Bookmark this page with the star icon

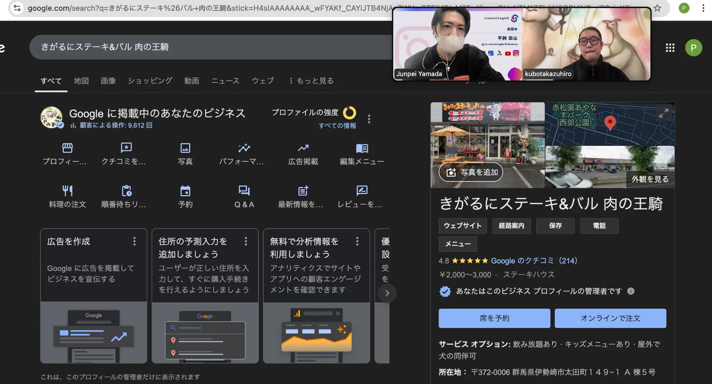[657, 8]
